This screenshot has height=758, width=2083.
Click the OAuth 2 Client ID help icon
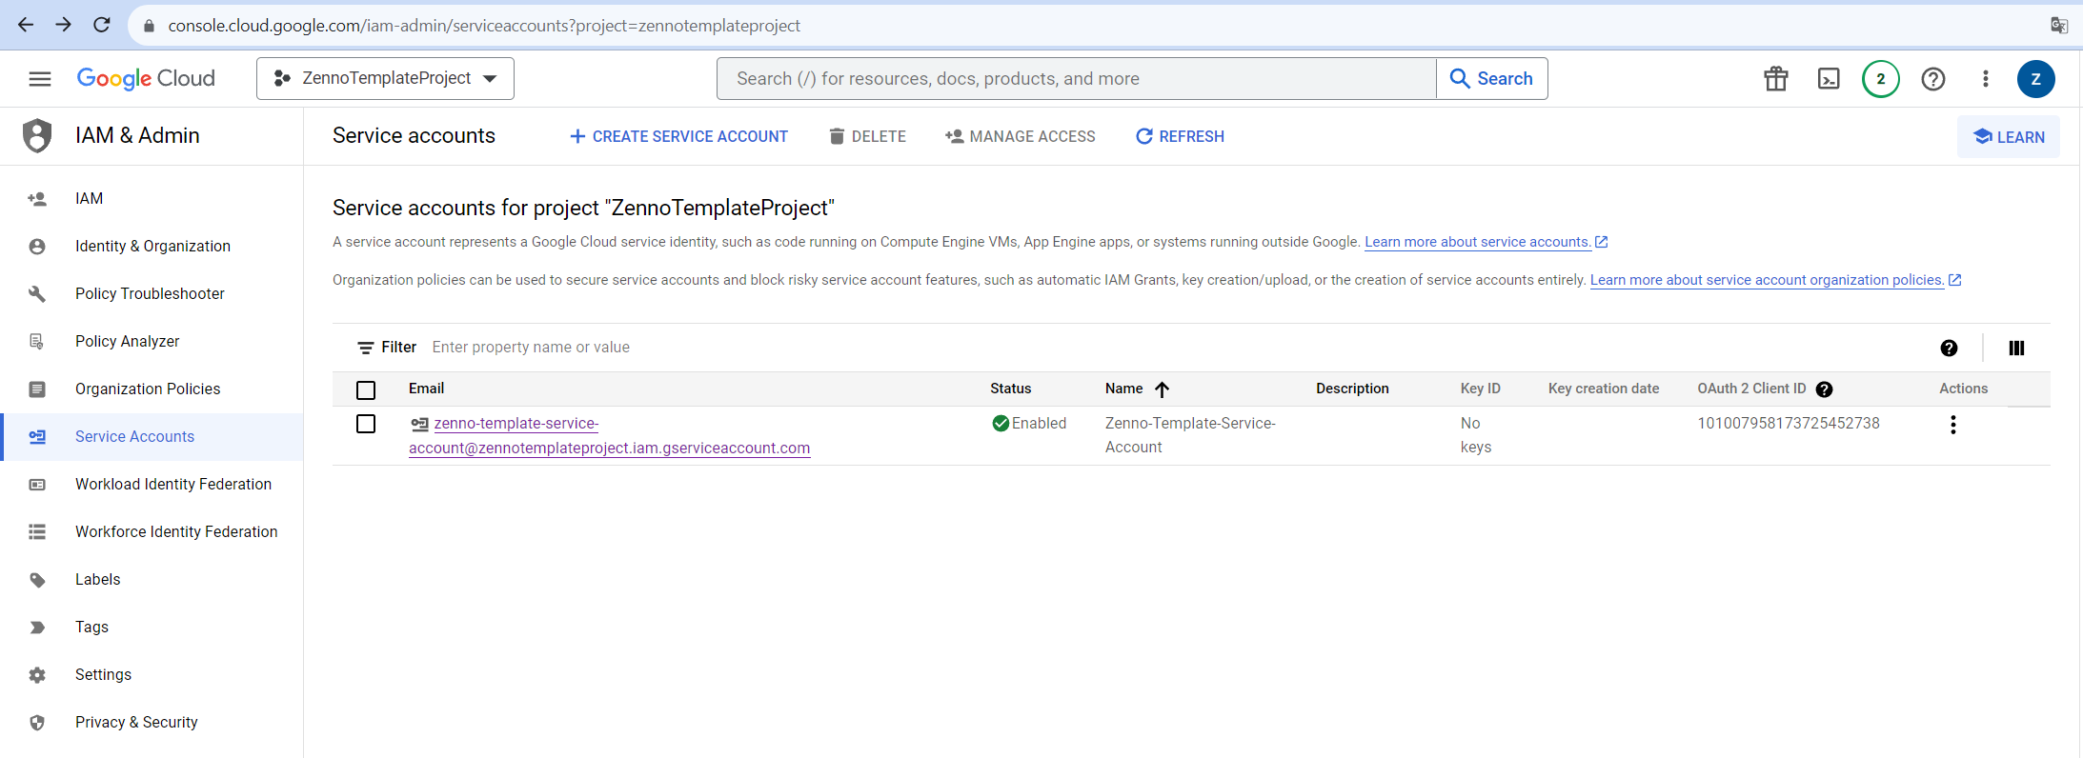(x=1825, y=389)
